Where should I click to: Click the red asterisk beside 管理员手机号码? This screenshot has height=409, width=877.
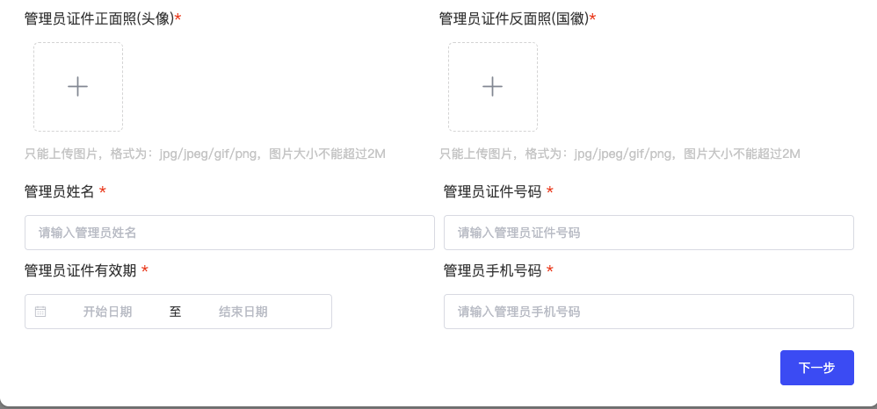click(x=550, y=270)
